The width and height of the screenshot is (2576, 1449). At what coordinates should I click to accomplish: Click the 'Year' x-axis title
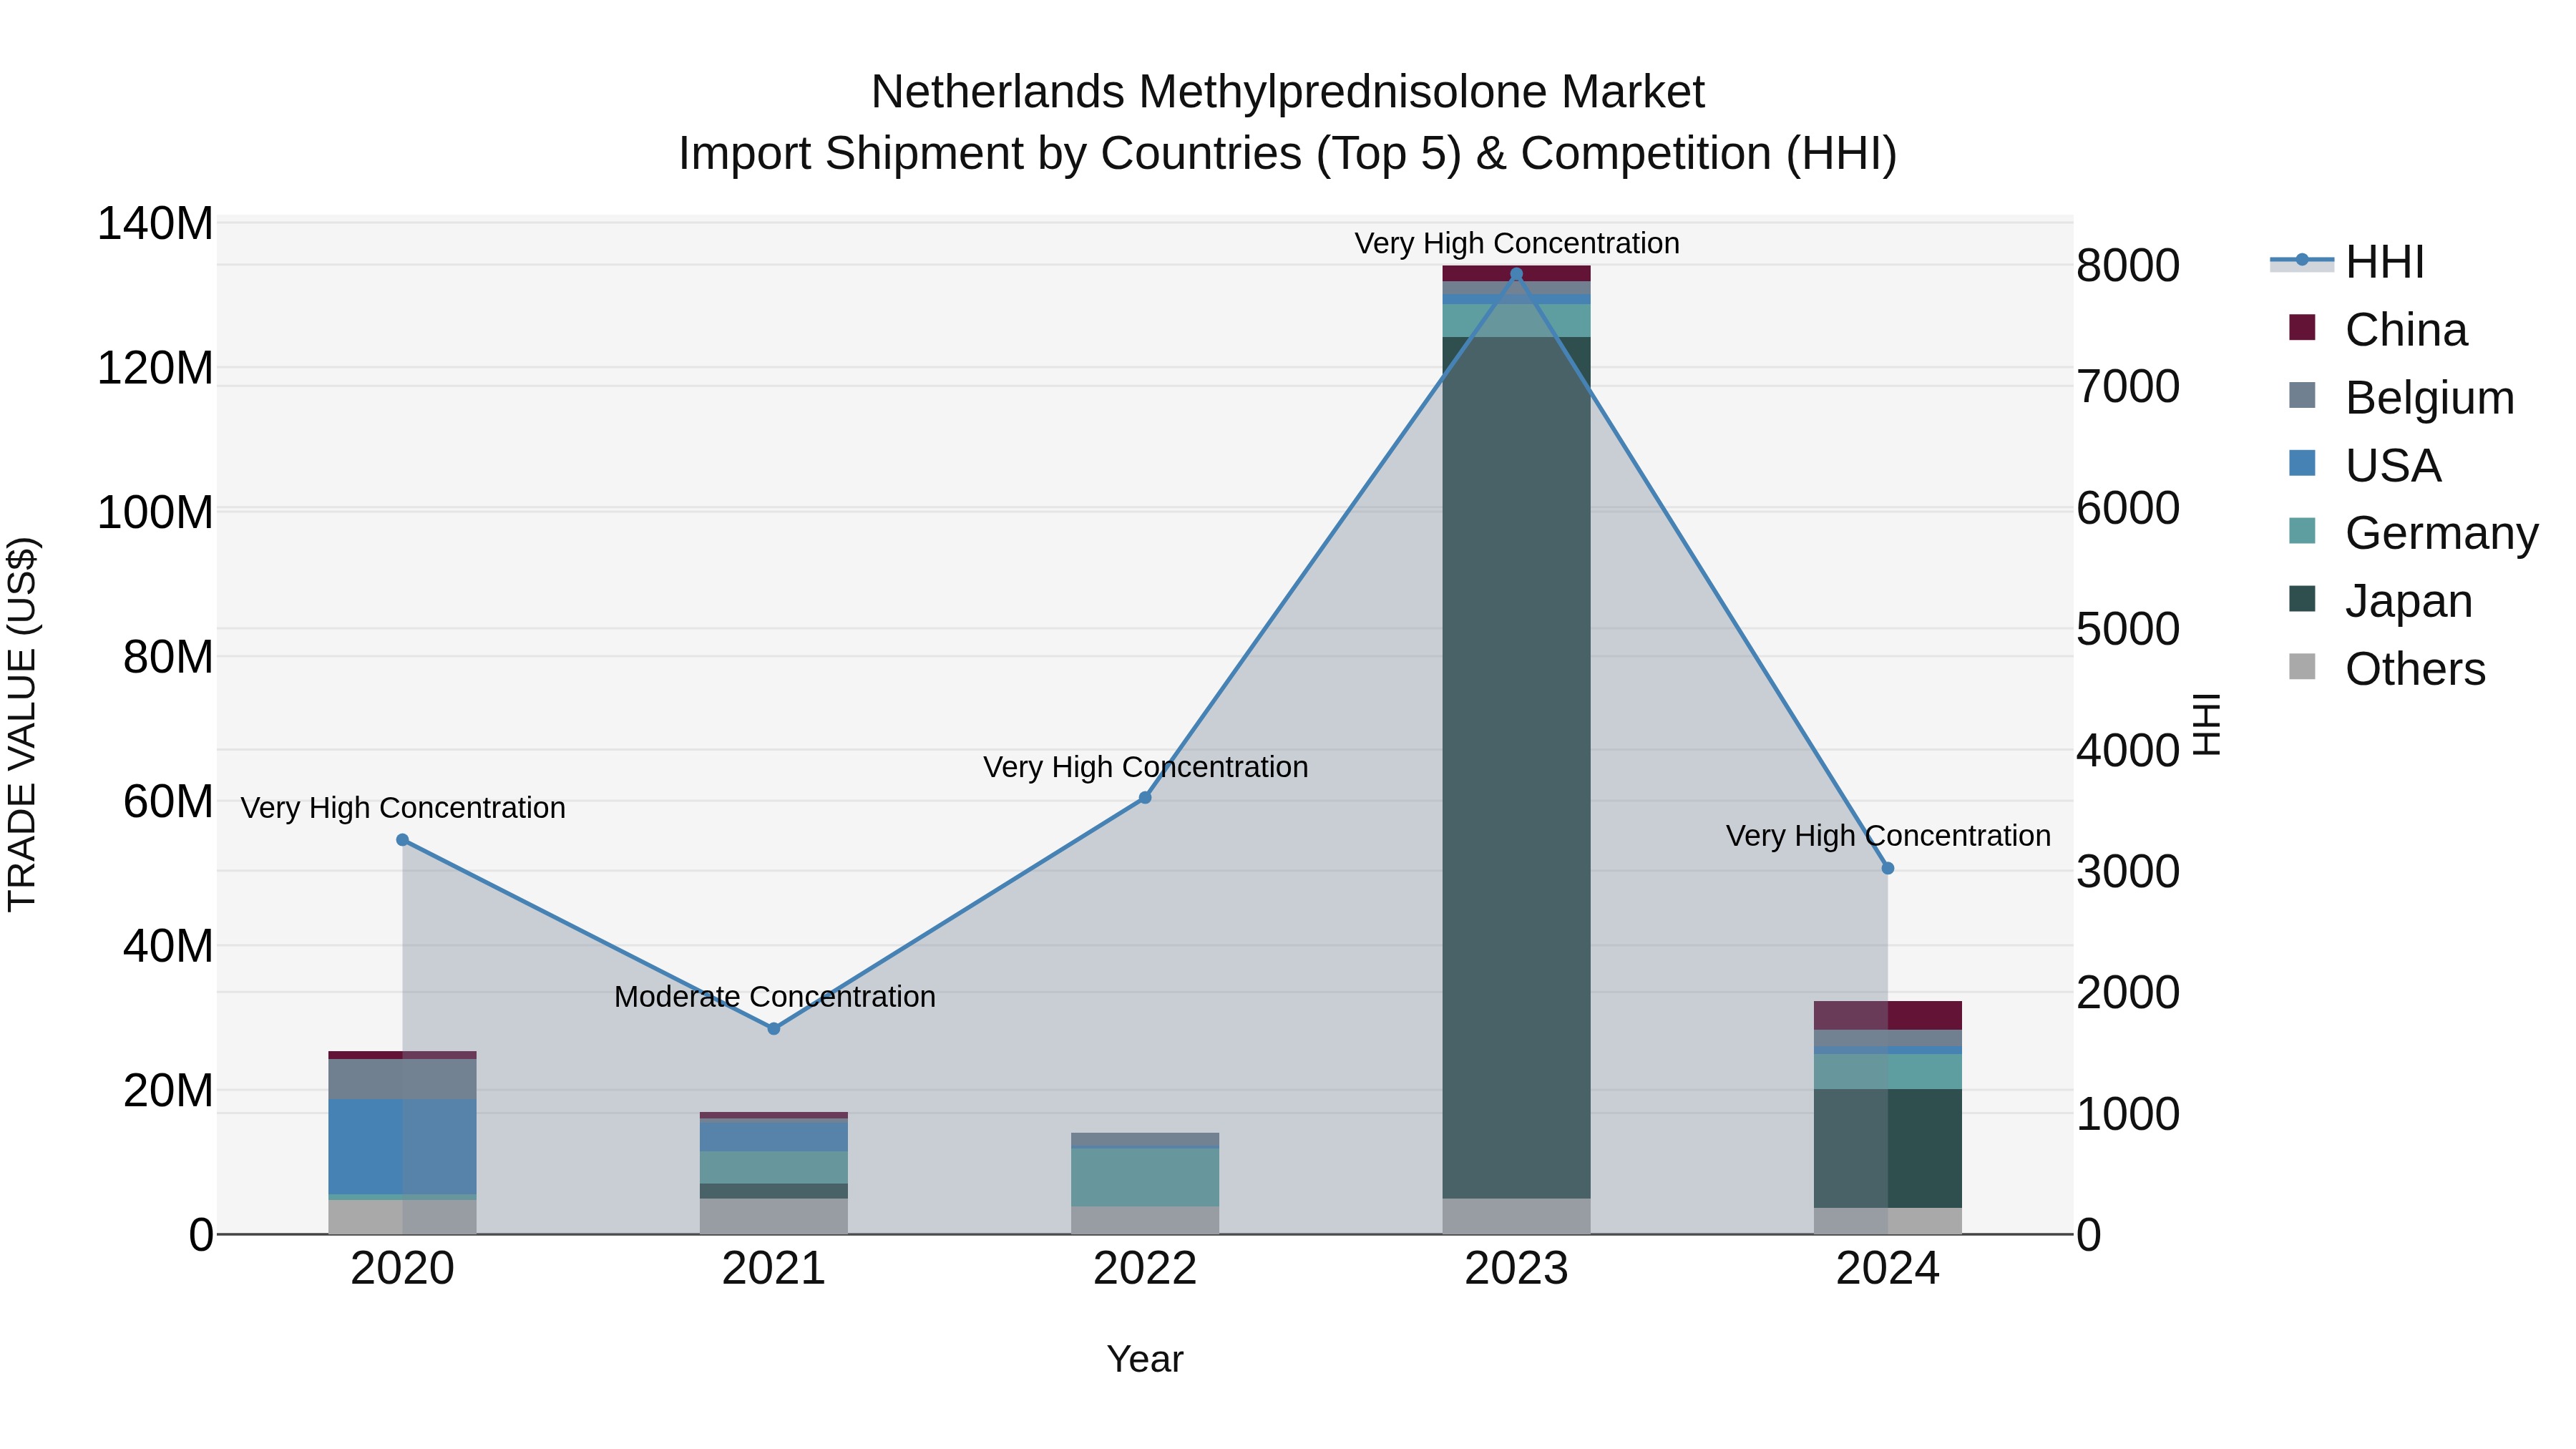[1145, 1359]
